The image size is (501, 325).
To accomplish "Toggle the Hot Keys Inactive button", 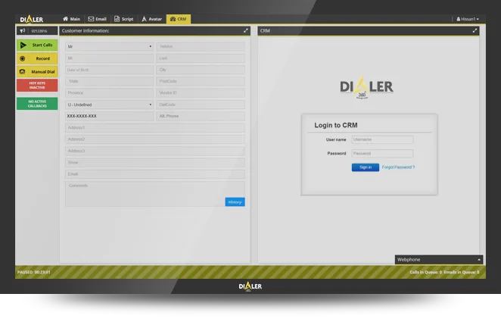I will pos(37,86).
